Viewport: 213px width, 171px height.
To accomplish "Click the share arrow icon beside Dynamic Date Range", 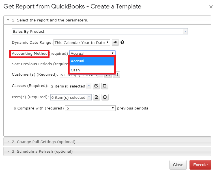I will coord(115,42).
